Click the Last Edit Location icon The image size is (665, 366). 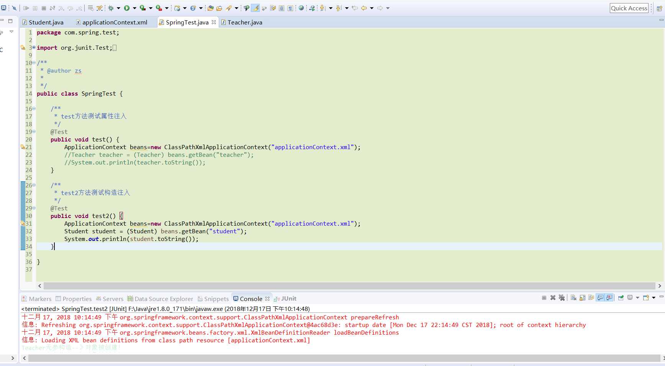[x=355, y=8]
